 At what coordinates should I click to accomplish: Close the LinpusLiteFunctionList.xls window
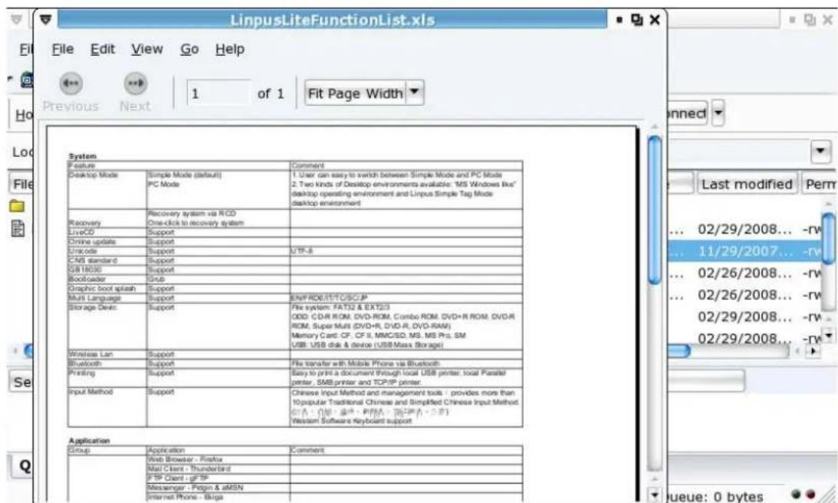[655, 20]
